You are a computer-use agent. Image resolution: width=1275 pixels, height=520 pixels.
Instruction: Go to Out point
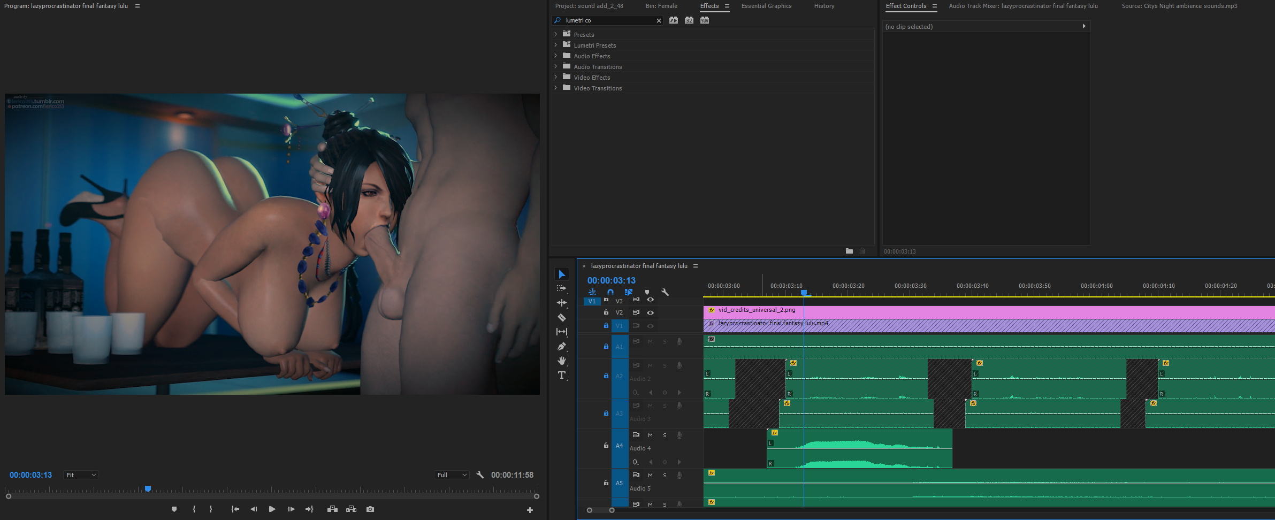click(309, 509)
